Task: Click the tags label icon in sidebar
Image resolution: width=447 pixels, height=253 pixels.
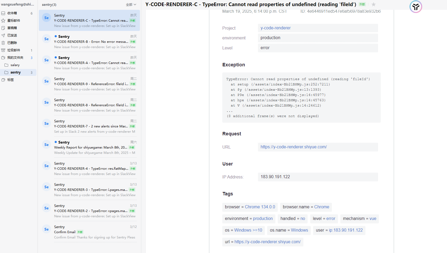Action: coord(3,80)
